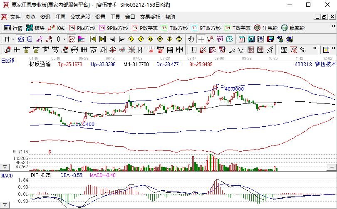Click the clipboard document icon
This screenshot has height=209, width=337.
coord(30,39)
